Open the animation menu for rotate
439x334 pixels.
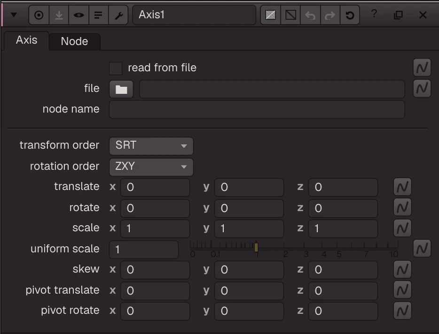pos(402,207)
